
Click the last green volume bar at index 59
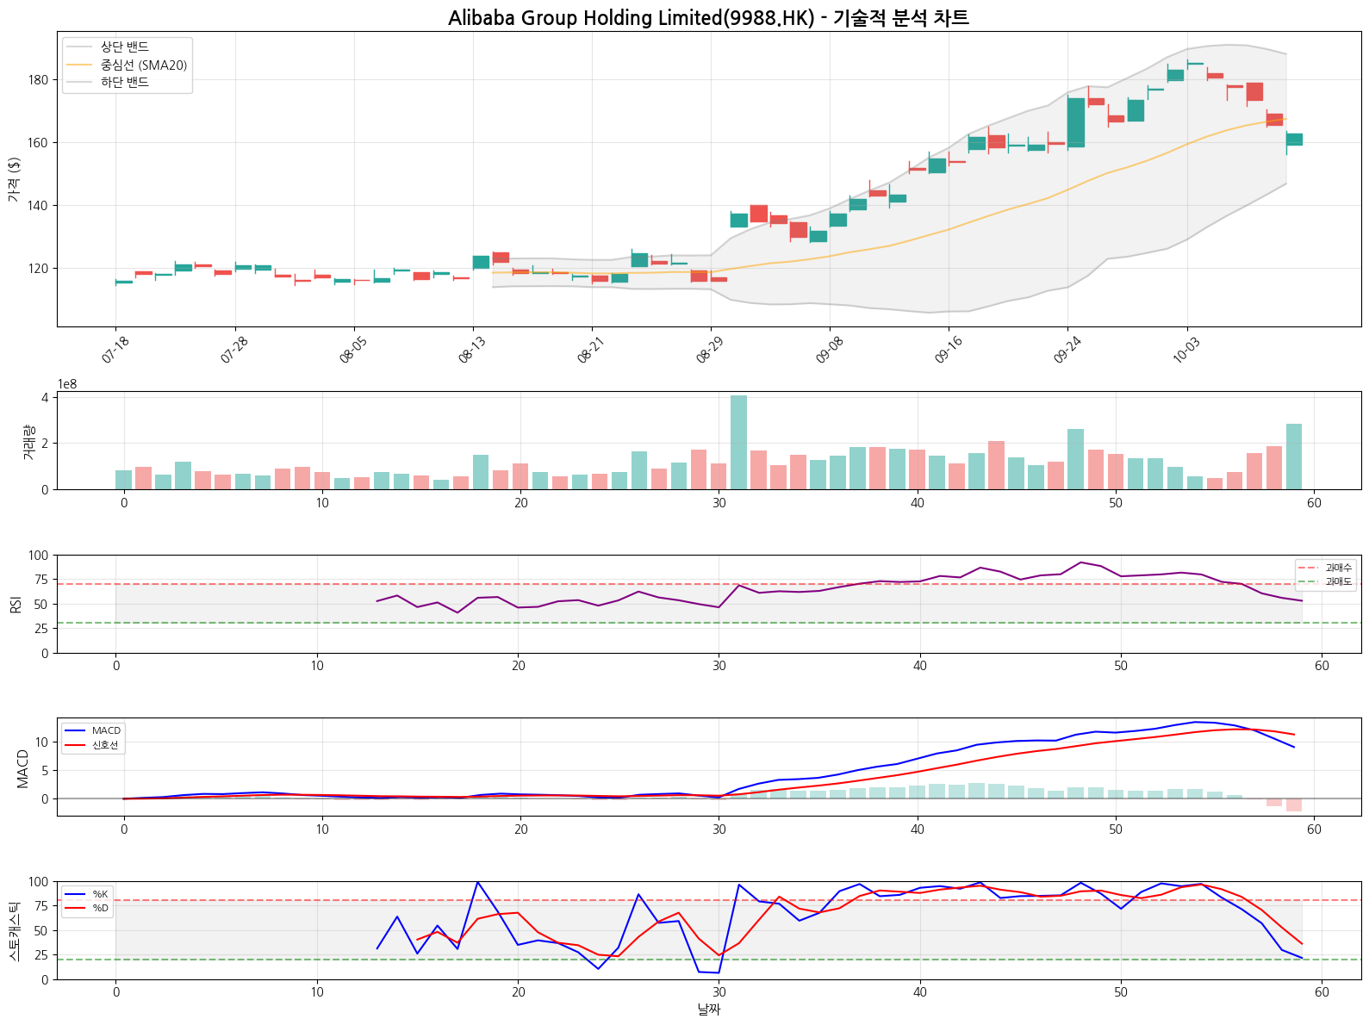[x=1293, y=457]
